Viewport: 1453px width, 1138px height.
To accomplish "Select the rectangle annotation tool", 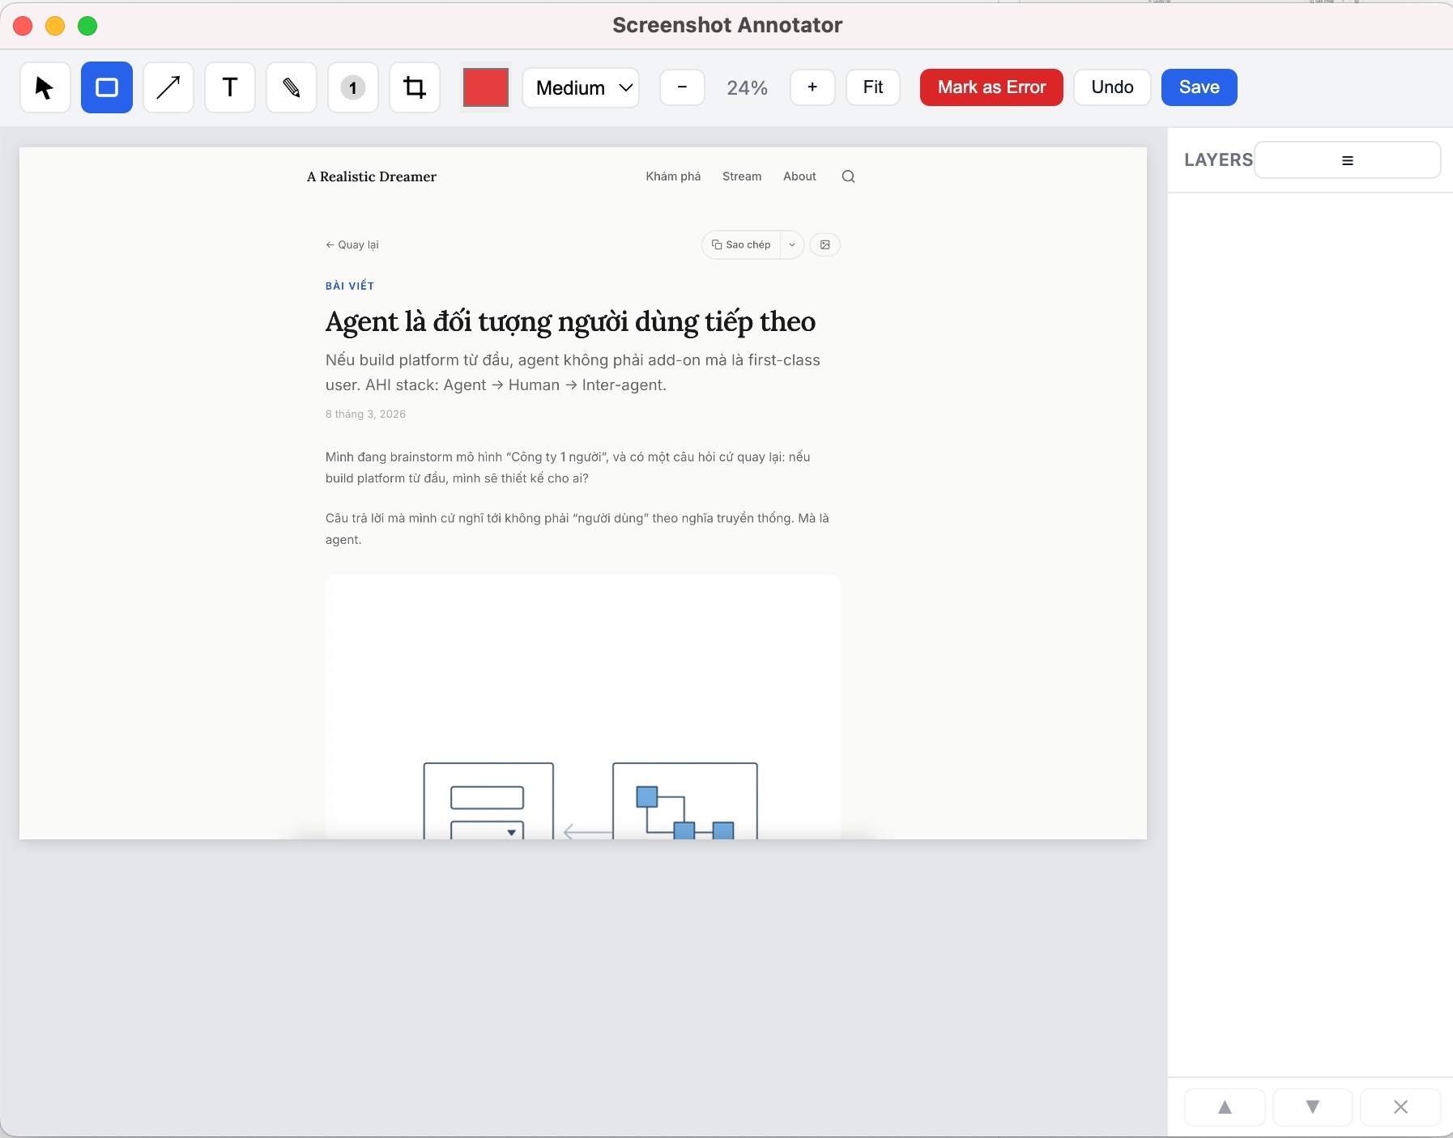I will pyautogui.click(x=106, y=87).
